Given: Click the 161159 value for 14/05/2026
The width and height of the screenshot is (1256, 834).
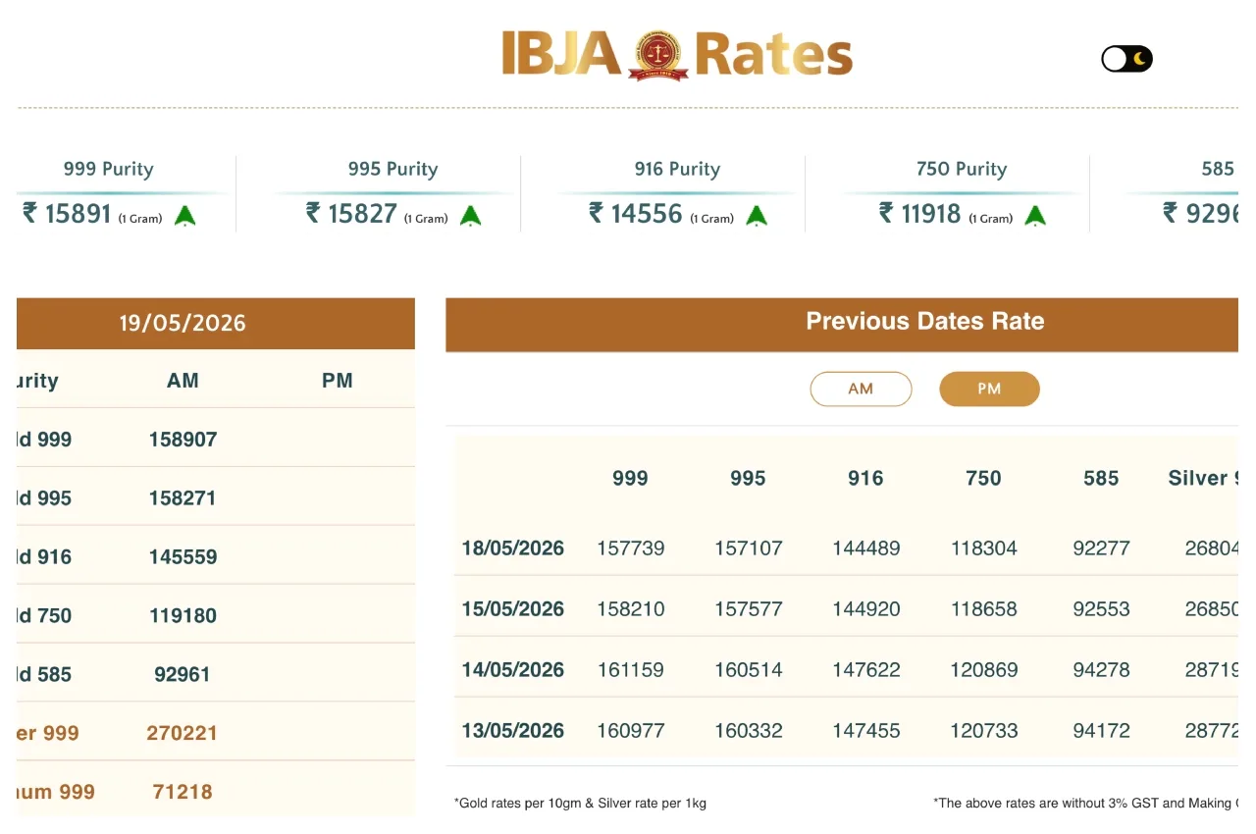Looking at the screenshot, I should tap(631, 670).
